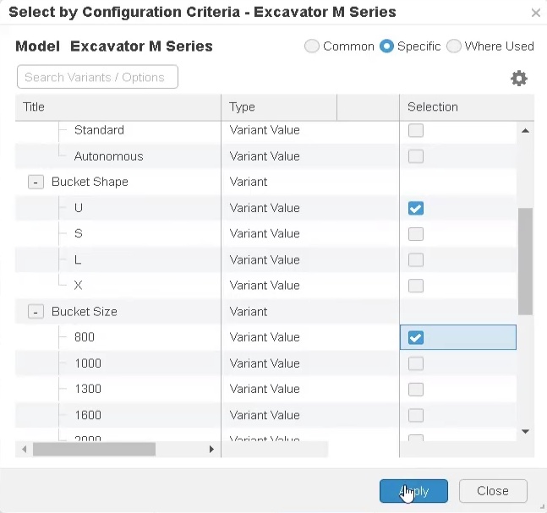Click the Search Variants / Options field
Viewport: 547px width, 513px height.
[97, 77]
